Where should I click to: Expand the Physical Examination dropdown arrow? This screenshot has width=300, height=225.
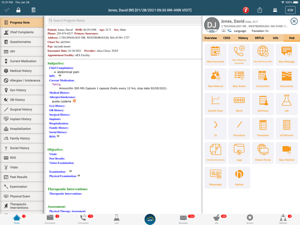coord(78,176)
